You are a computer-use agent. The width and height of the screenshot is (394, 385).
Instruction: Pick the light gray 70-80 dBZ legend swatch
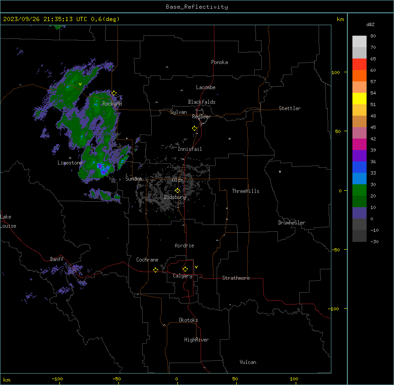click(x=359, y=41)
